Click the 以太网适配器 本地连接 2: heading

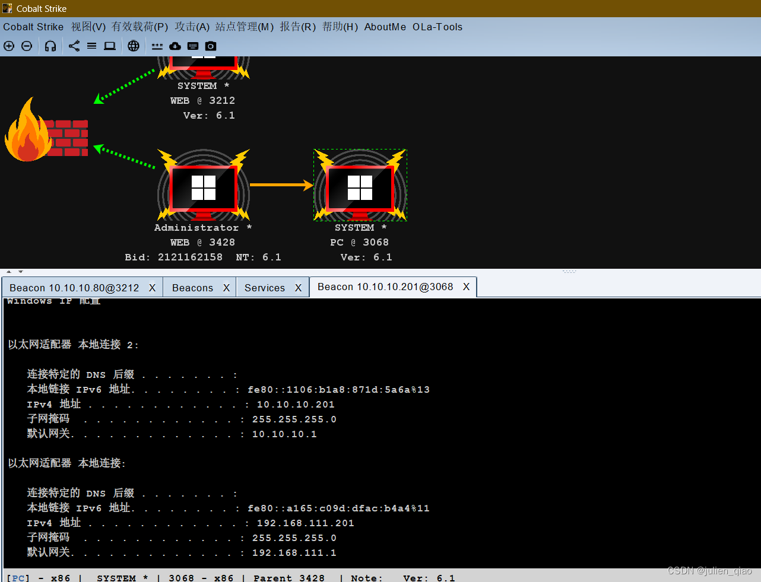pos(73,345)
